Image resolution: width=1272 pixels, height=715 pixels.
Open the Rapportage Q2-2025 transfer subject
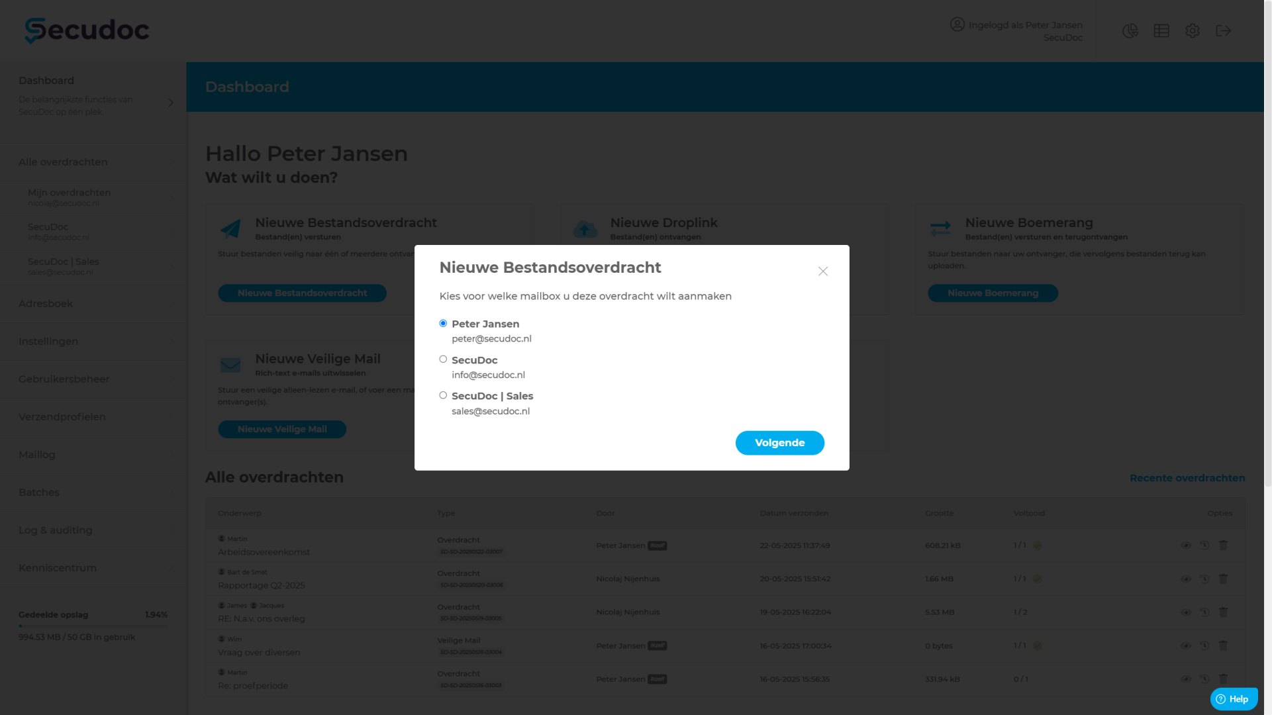click(262, 585)
